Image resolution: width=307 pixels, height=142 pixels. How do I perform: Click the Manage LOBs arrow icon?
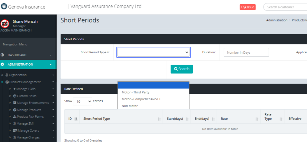tap(14, 89)
